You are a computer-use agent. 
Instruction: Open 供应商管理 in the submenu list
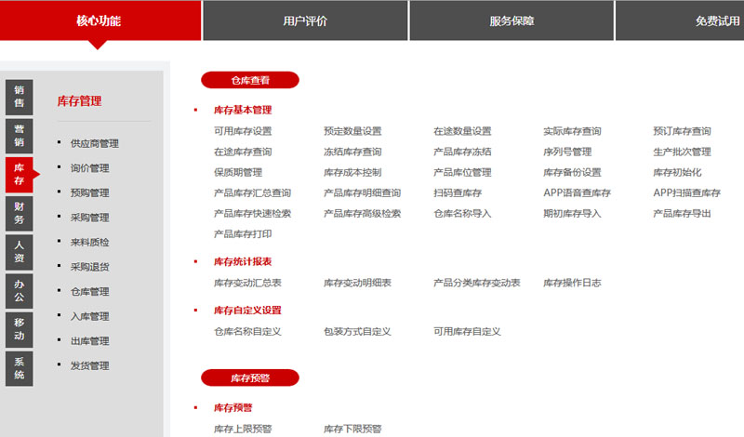coord(94,144)
